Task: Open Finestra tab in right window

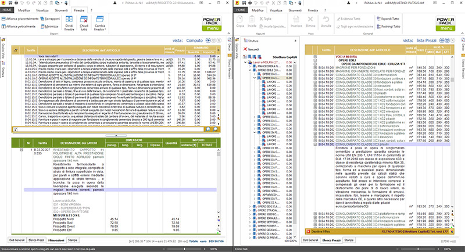Action: [x=313, y=10]
